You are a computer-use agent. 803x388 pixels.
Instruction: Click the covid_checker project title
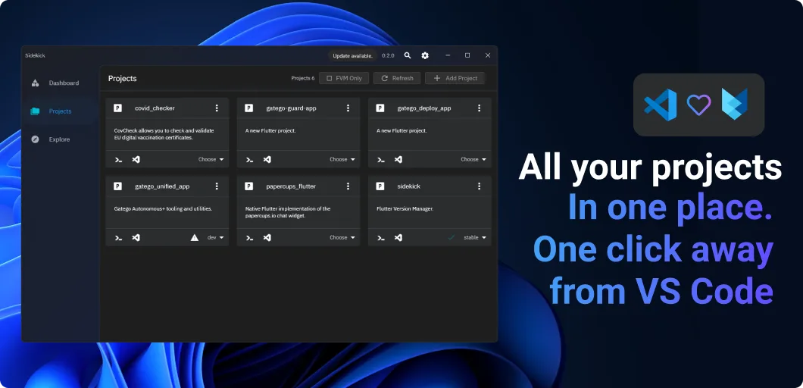point(155,108)
